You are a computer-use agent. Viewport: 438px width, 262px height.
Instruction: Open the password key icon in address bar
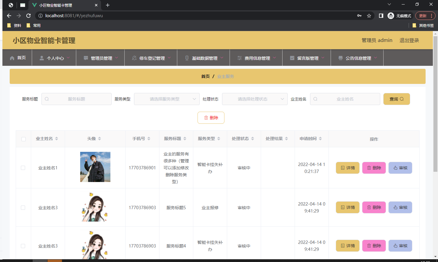359,16
